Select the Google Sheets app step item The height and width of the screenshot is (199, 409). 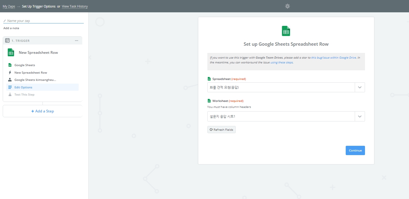pyautogui.click(x=25, y=65)
